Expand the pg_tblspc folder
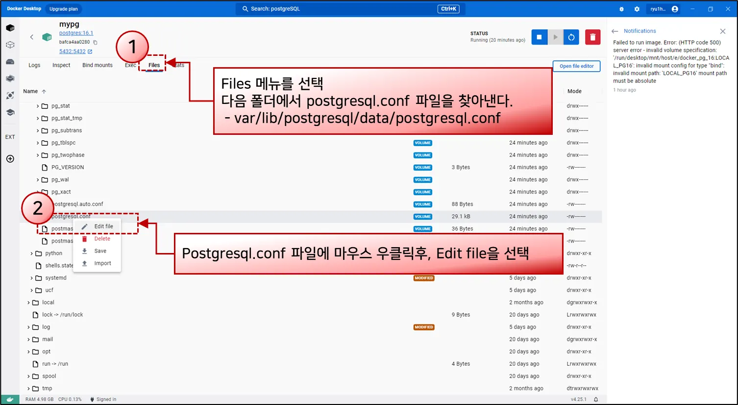The height and width of the screenshot is (405, 738). [x=38, y=143]
